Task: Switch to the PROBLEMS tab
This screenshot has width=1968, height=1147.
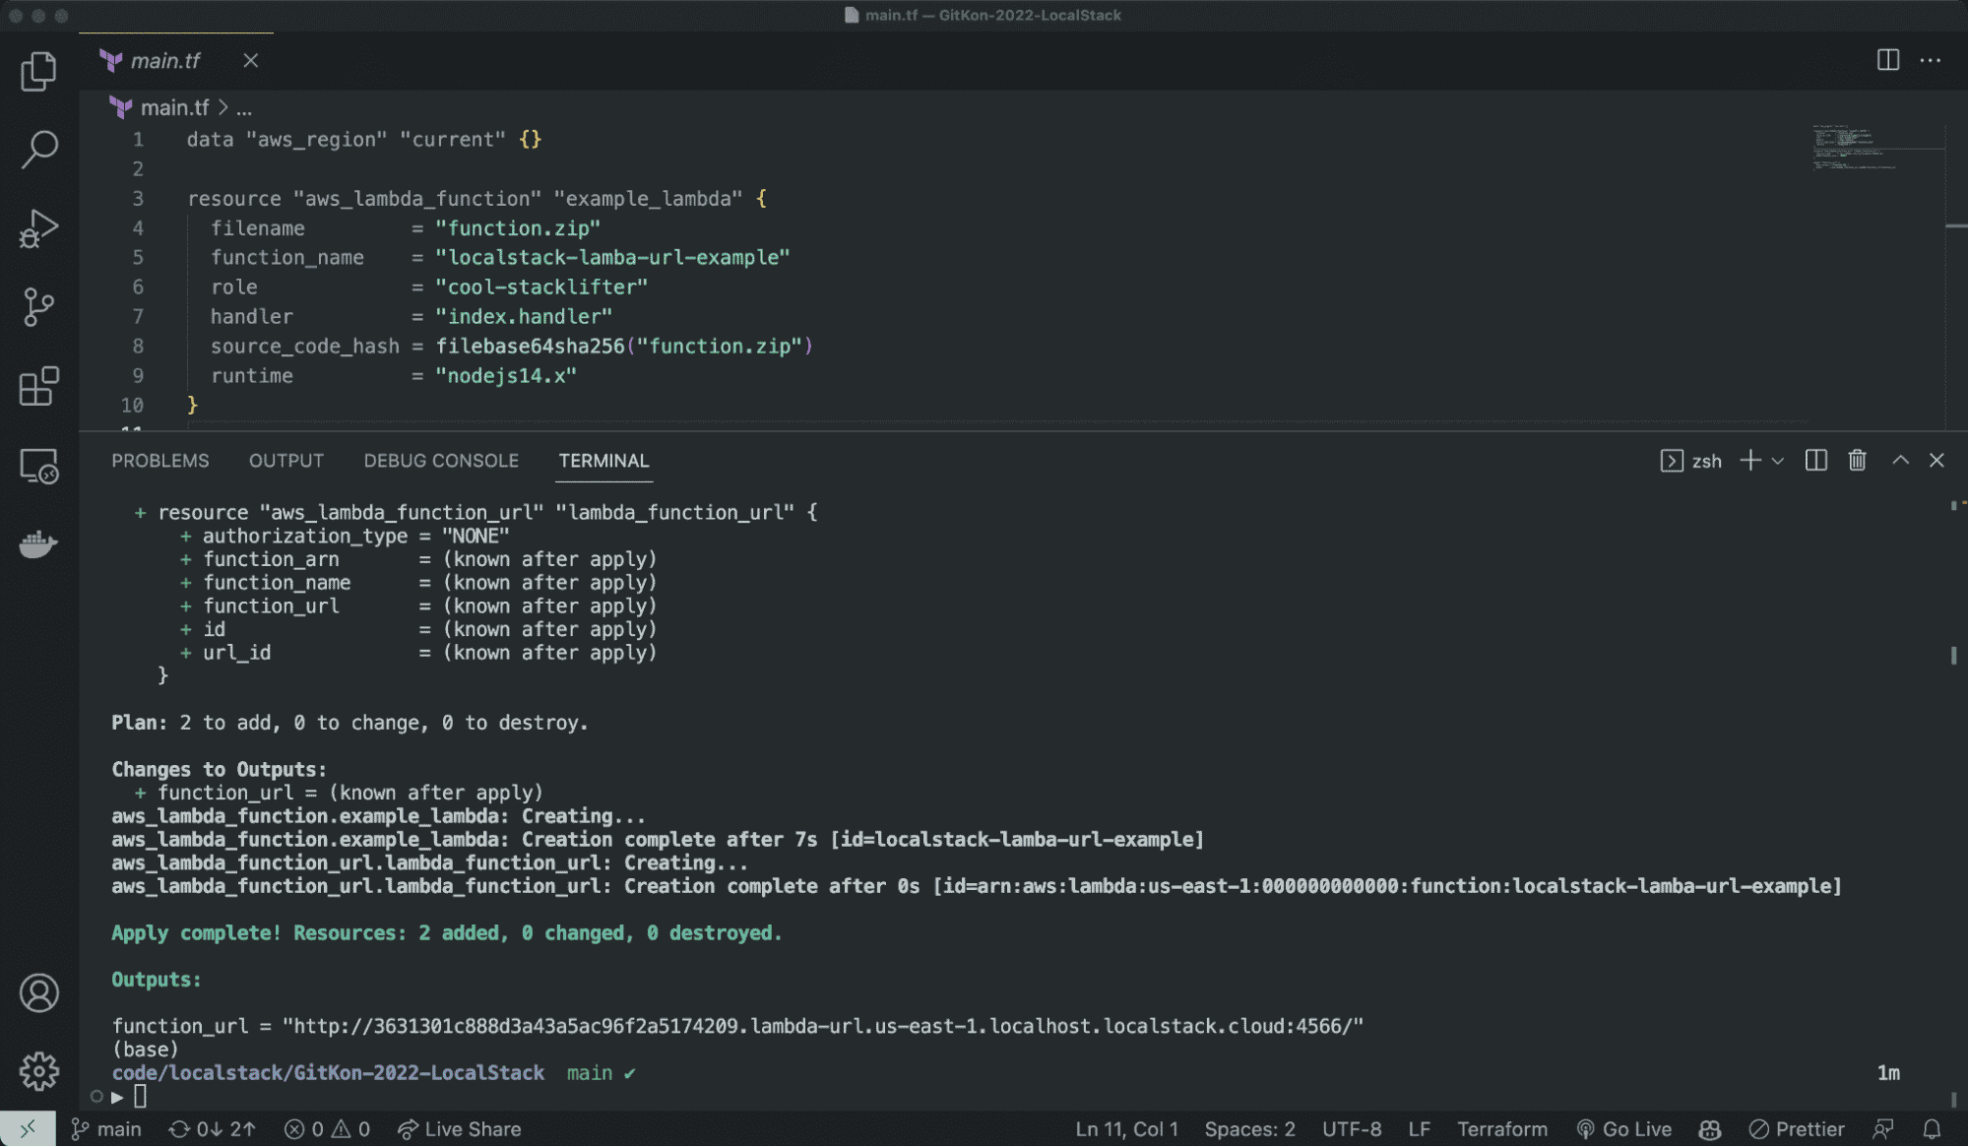Action: 160,461
